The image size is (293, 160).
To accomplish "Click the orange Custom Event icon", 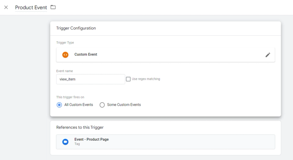I will pyautogui.click(x=65, y=55).
